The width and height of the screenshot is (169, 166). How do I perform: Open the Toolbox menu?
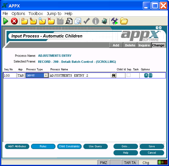tap(36, 14)
